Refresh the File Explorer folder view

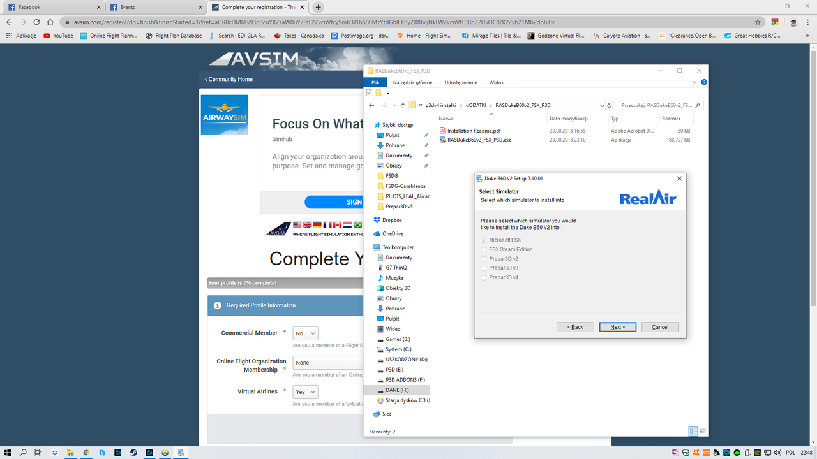click(x=610, y=105)
